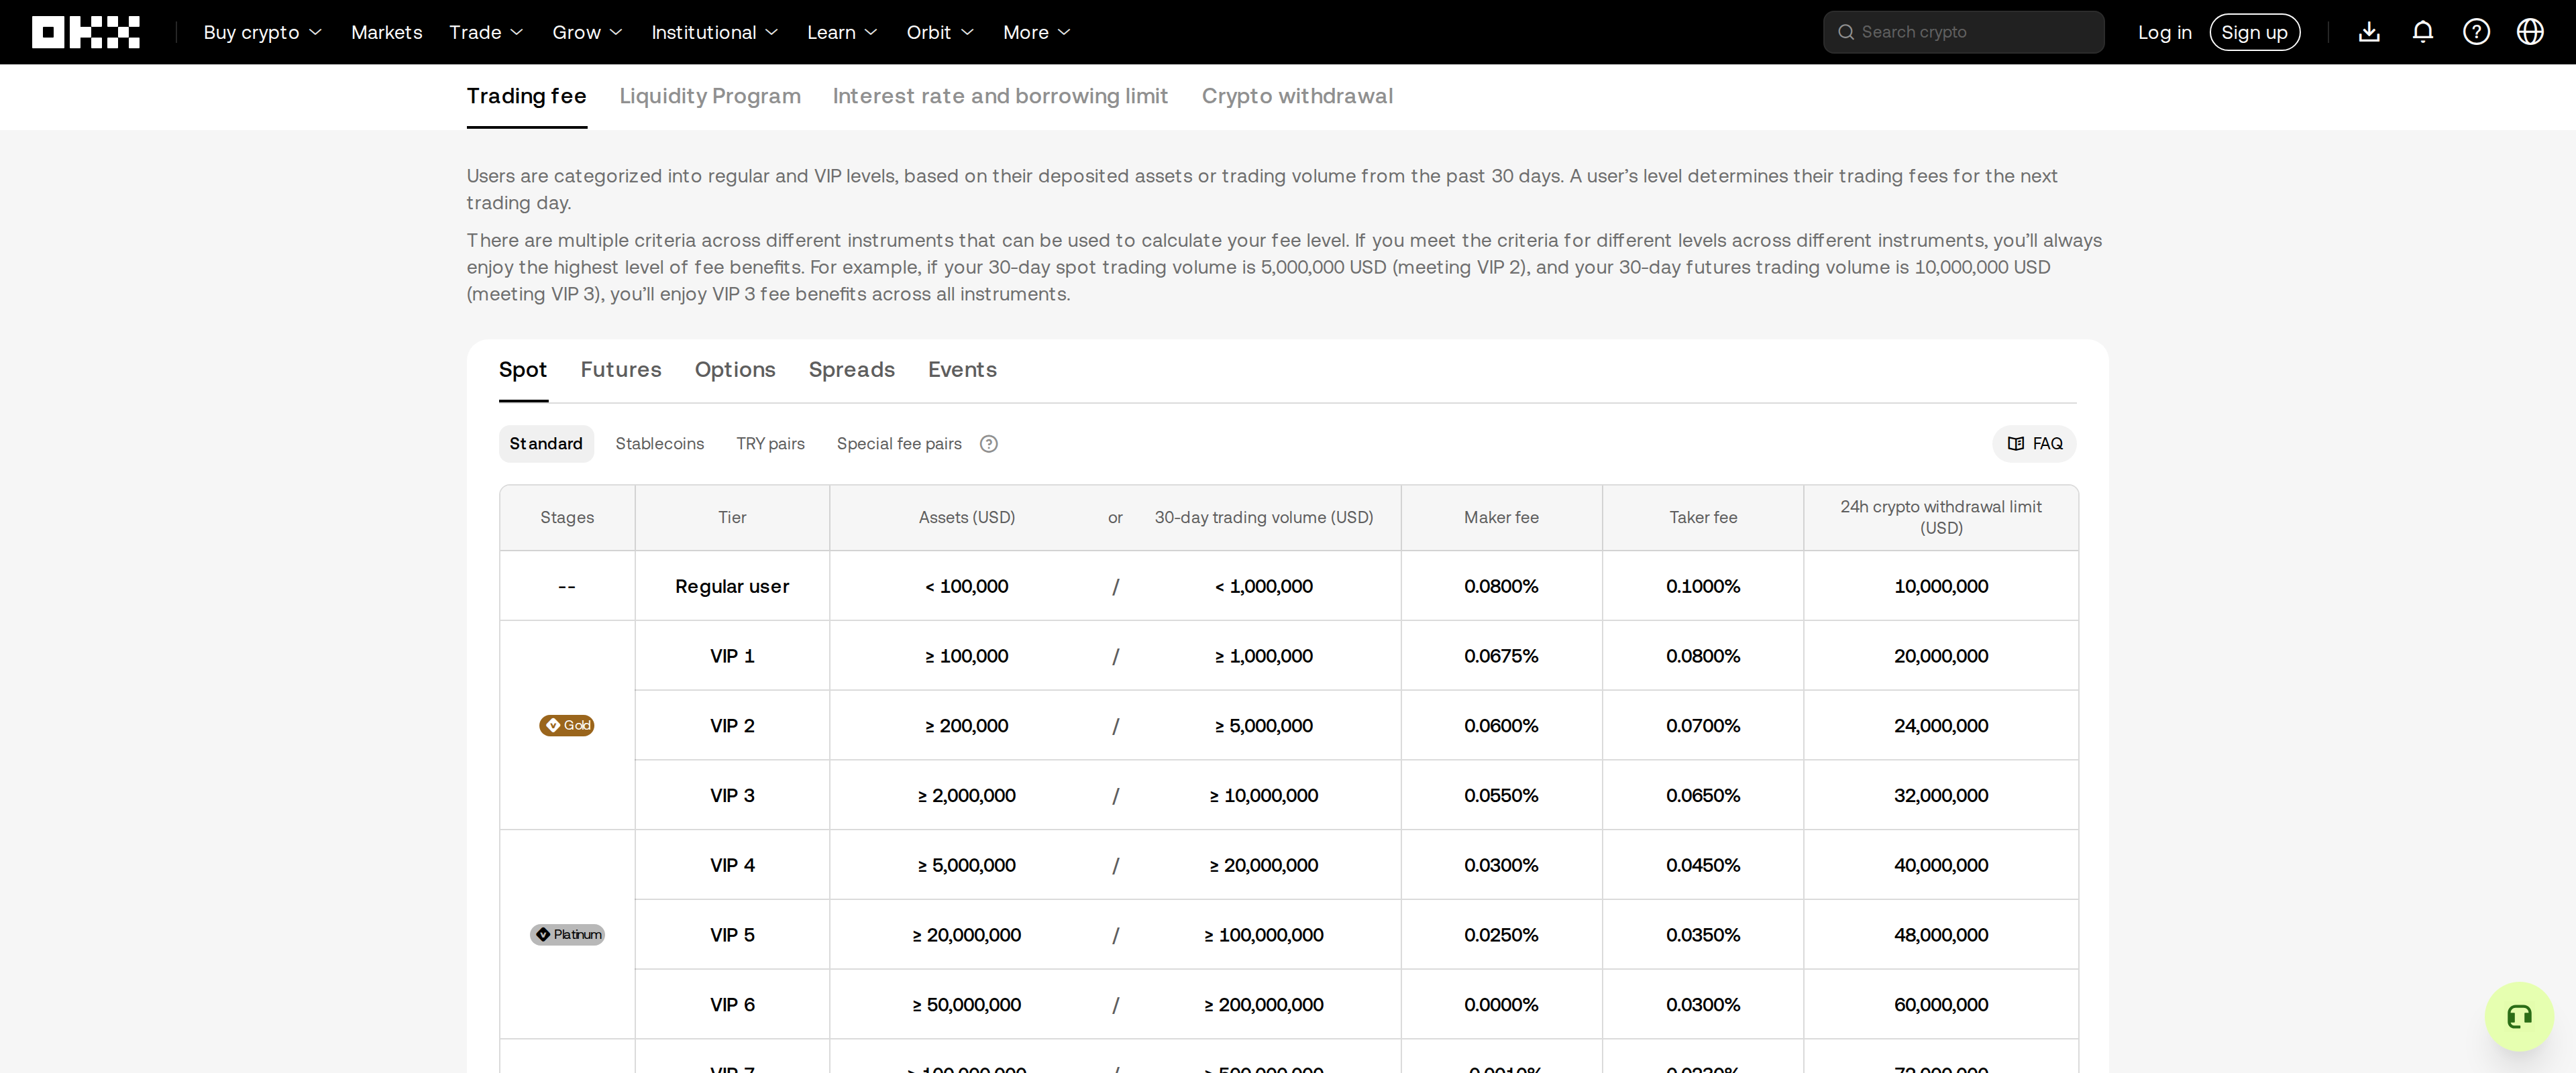The width and height of the screenshot is (2576, 1073).
Task: Select the Special fee pairs filter
Action: (899, 444)
